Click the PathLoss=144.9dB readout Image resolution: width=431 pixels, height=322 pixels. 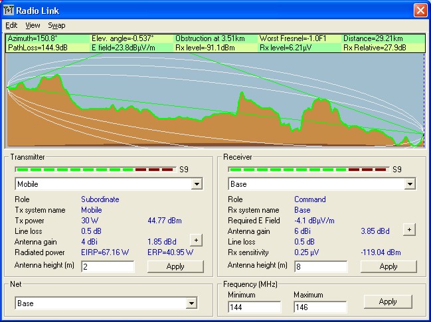[x=38, y=48]
